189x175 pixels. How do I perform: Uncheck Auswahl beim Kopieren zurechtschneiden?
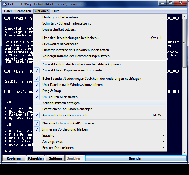coord(100,70)
